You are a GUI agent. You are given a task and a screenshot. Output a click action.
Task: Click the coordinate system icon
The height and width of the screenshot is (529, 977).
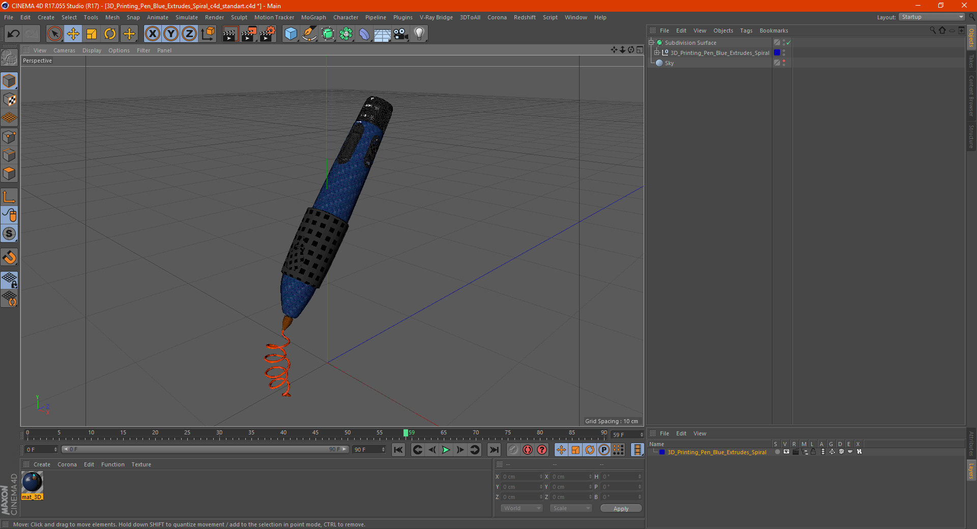(208, 34)
